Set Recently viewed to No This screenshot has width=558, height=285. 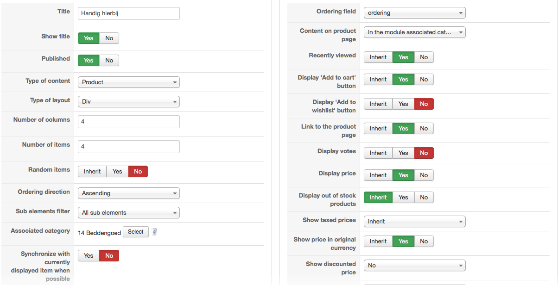pyautogui.click(x=424, y=57)
